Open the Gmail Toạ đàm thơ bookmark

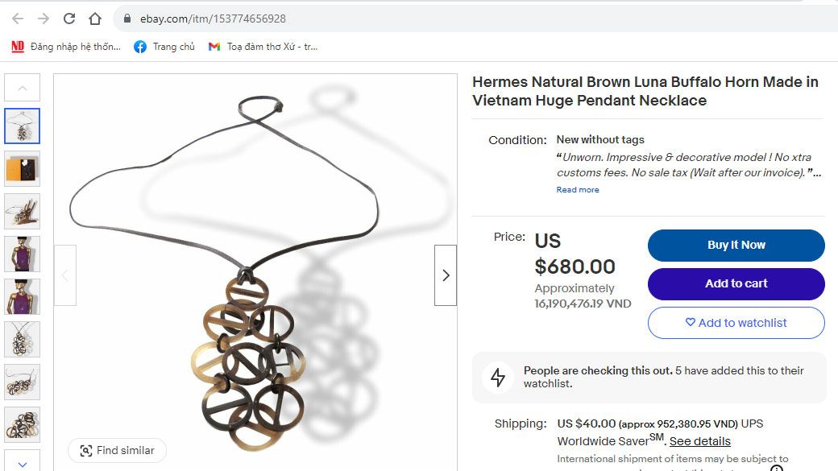262,47
